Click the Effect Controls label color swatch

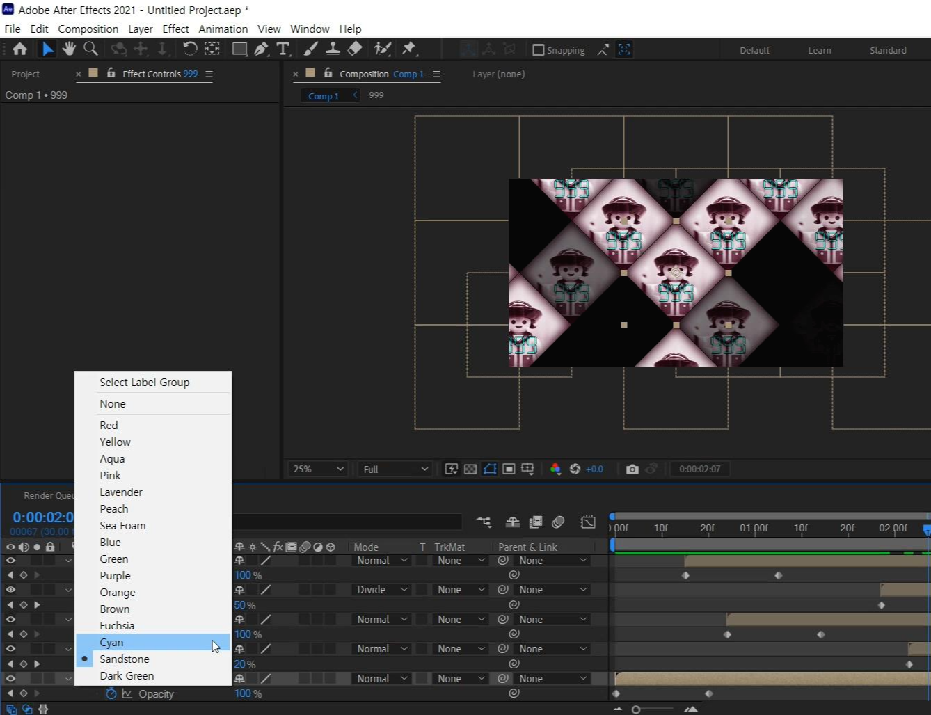coord(93,72)
